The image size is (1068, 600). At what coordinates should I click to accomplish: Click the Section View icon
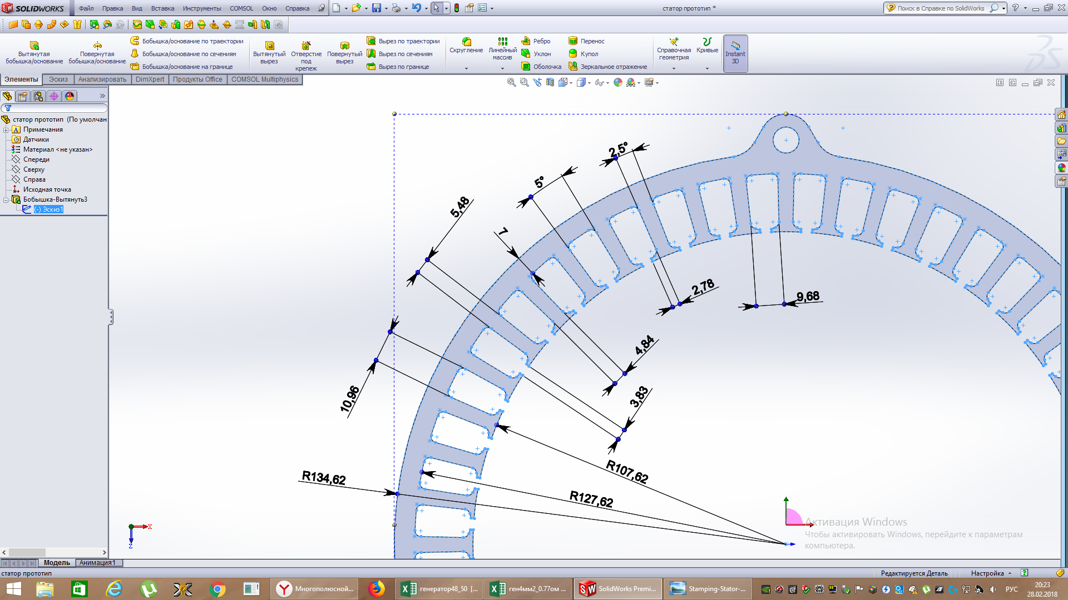(x=550, y=82)
